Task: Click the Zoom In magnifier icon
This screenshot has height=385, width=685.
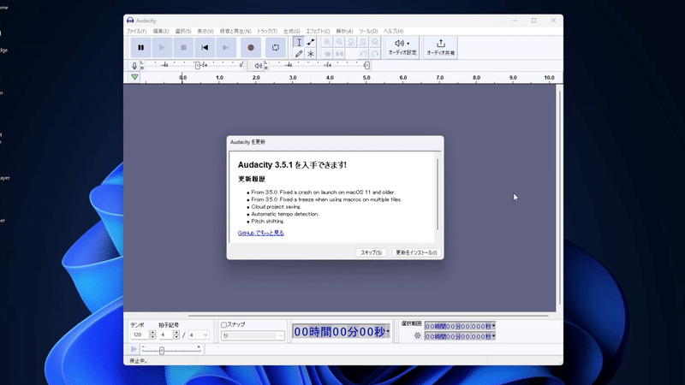Action: point(327,42)
